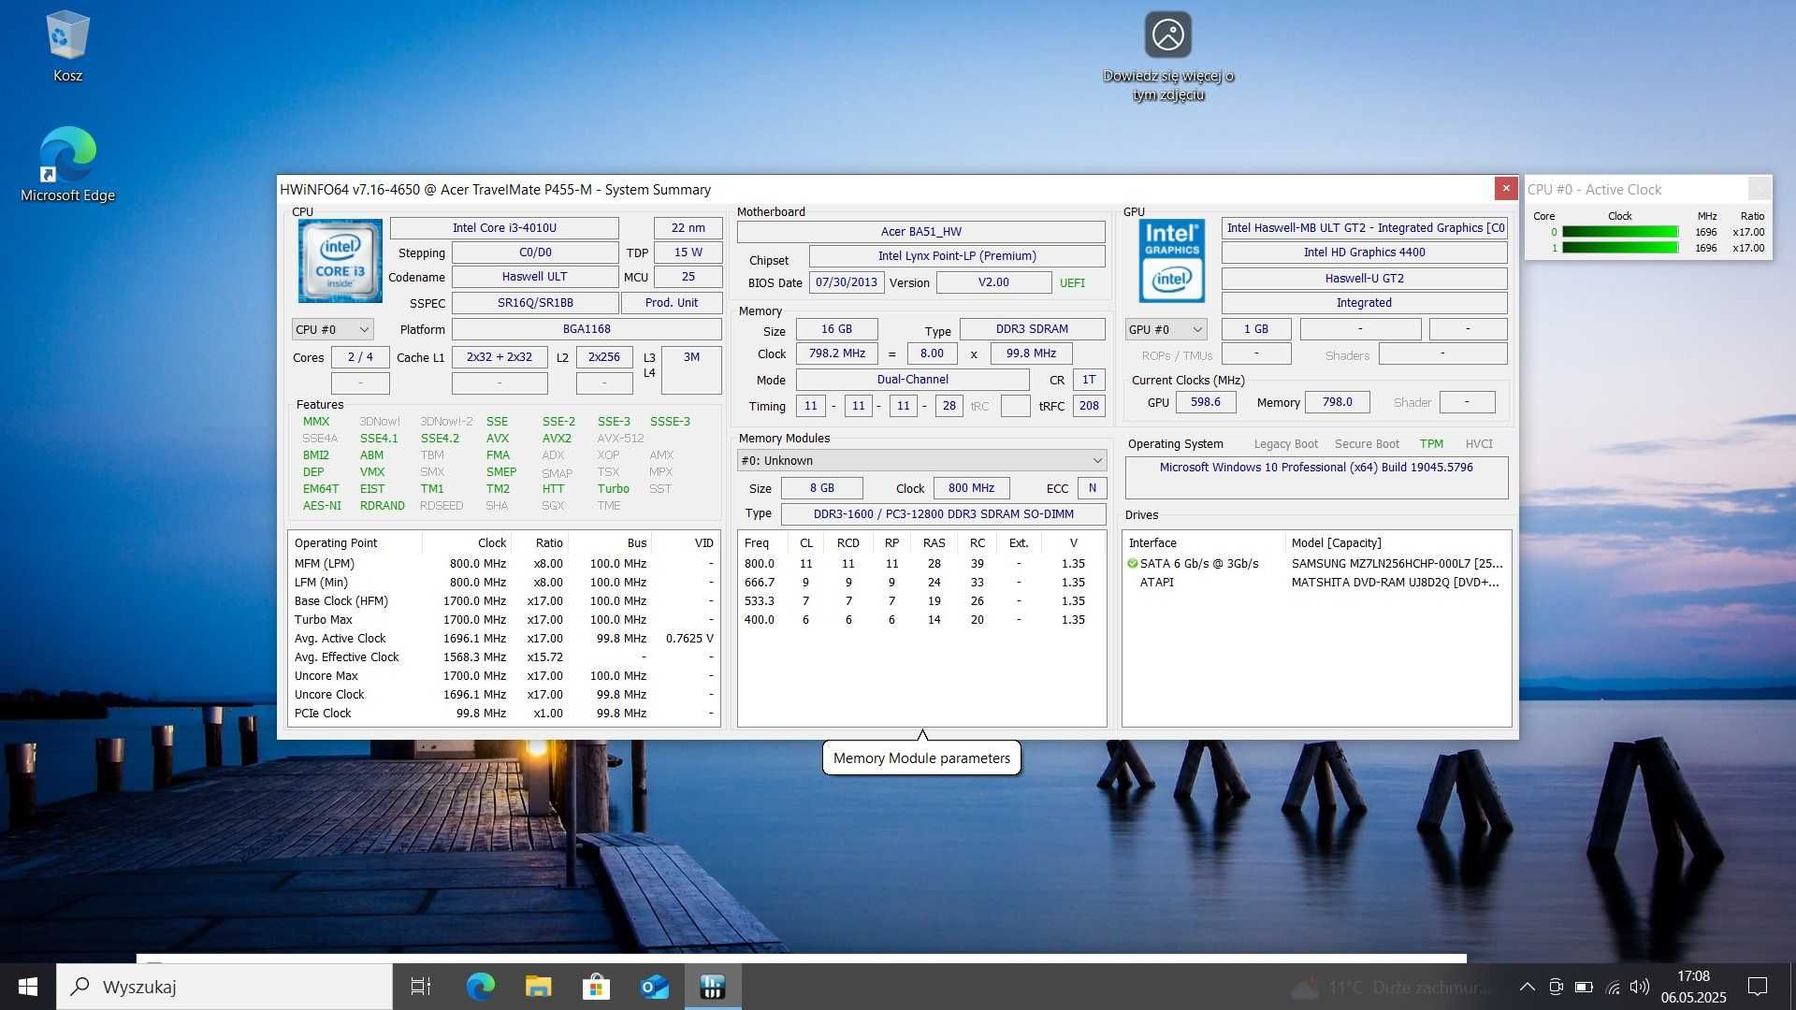
Task: Open the battery status tray icon
Action: tap(1584, 987)
